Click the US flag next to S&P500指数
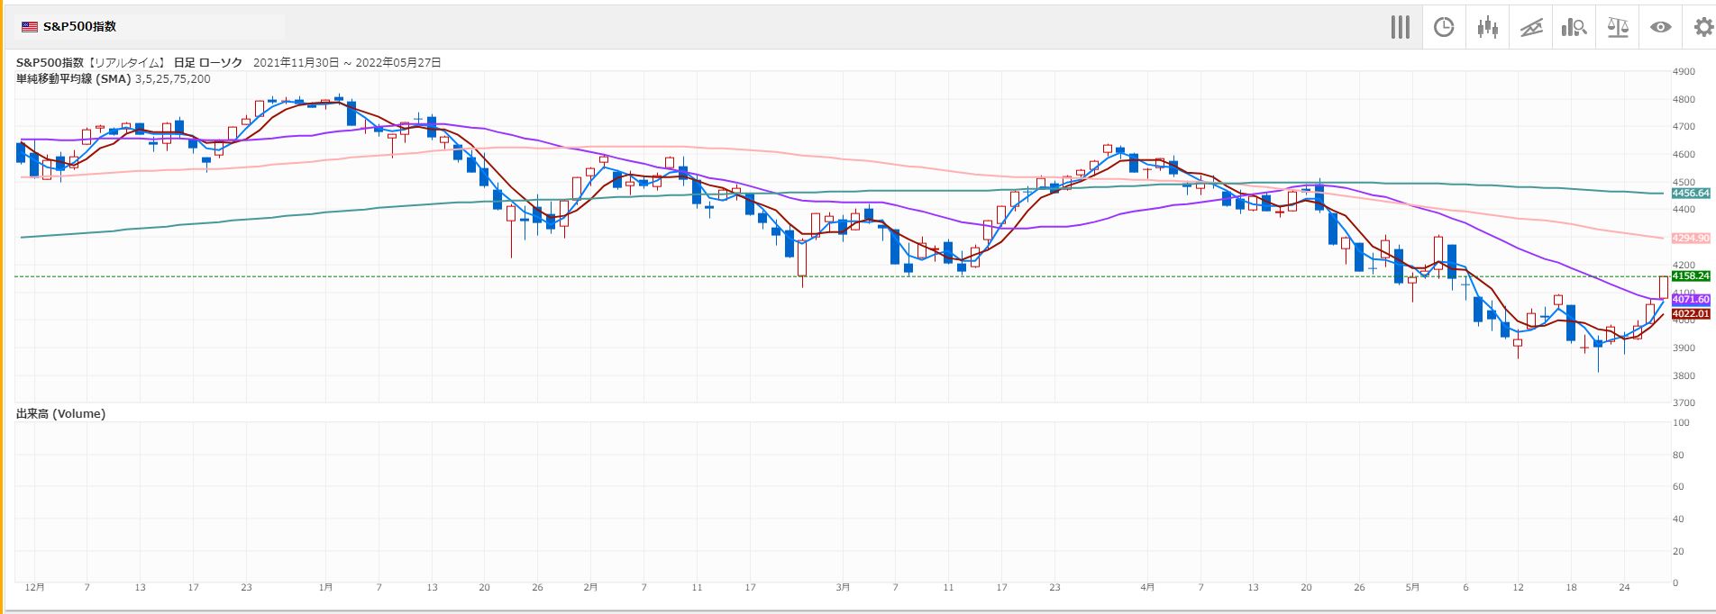 (30, 27)
